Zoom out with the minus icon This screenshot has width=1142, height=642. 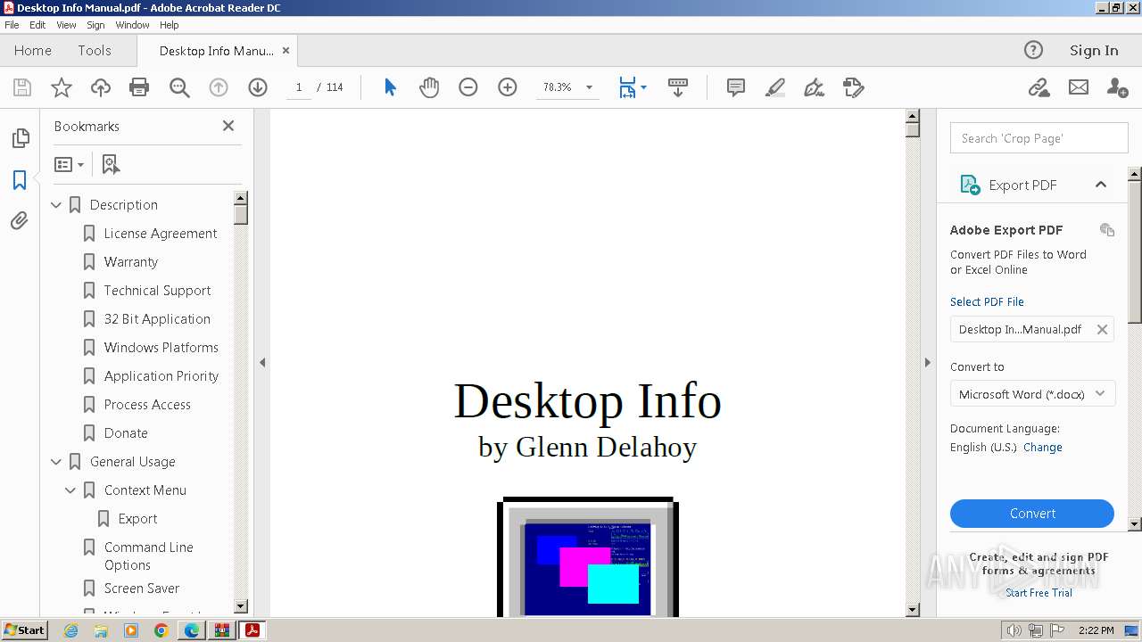click(468, 87)
